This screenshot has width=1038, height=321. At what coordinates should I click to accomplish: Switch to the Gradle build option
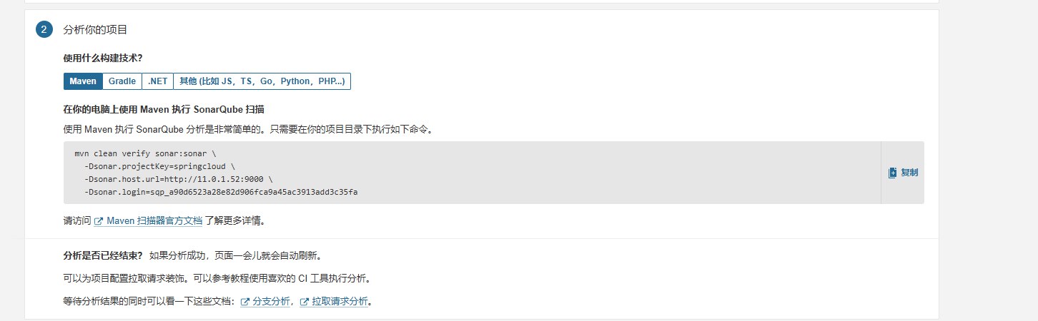click(x=122, y=81)
